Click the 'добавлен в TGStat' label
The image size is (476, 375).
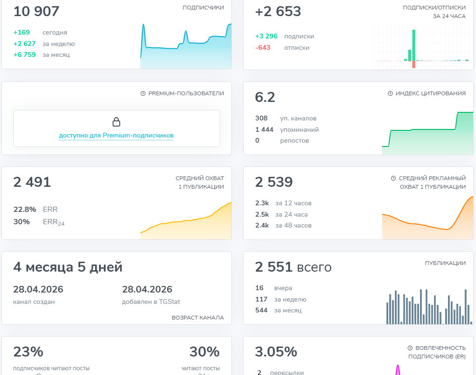pos(151,302)
